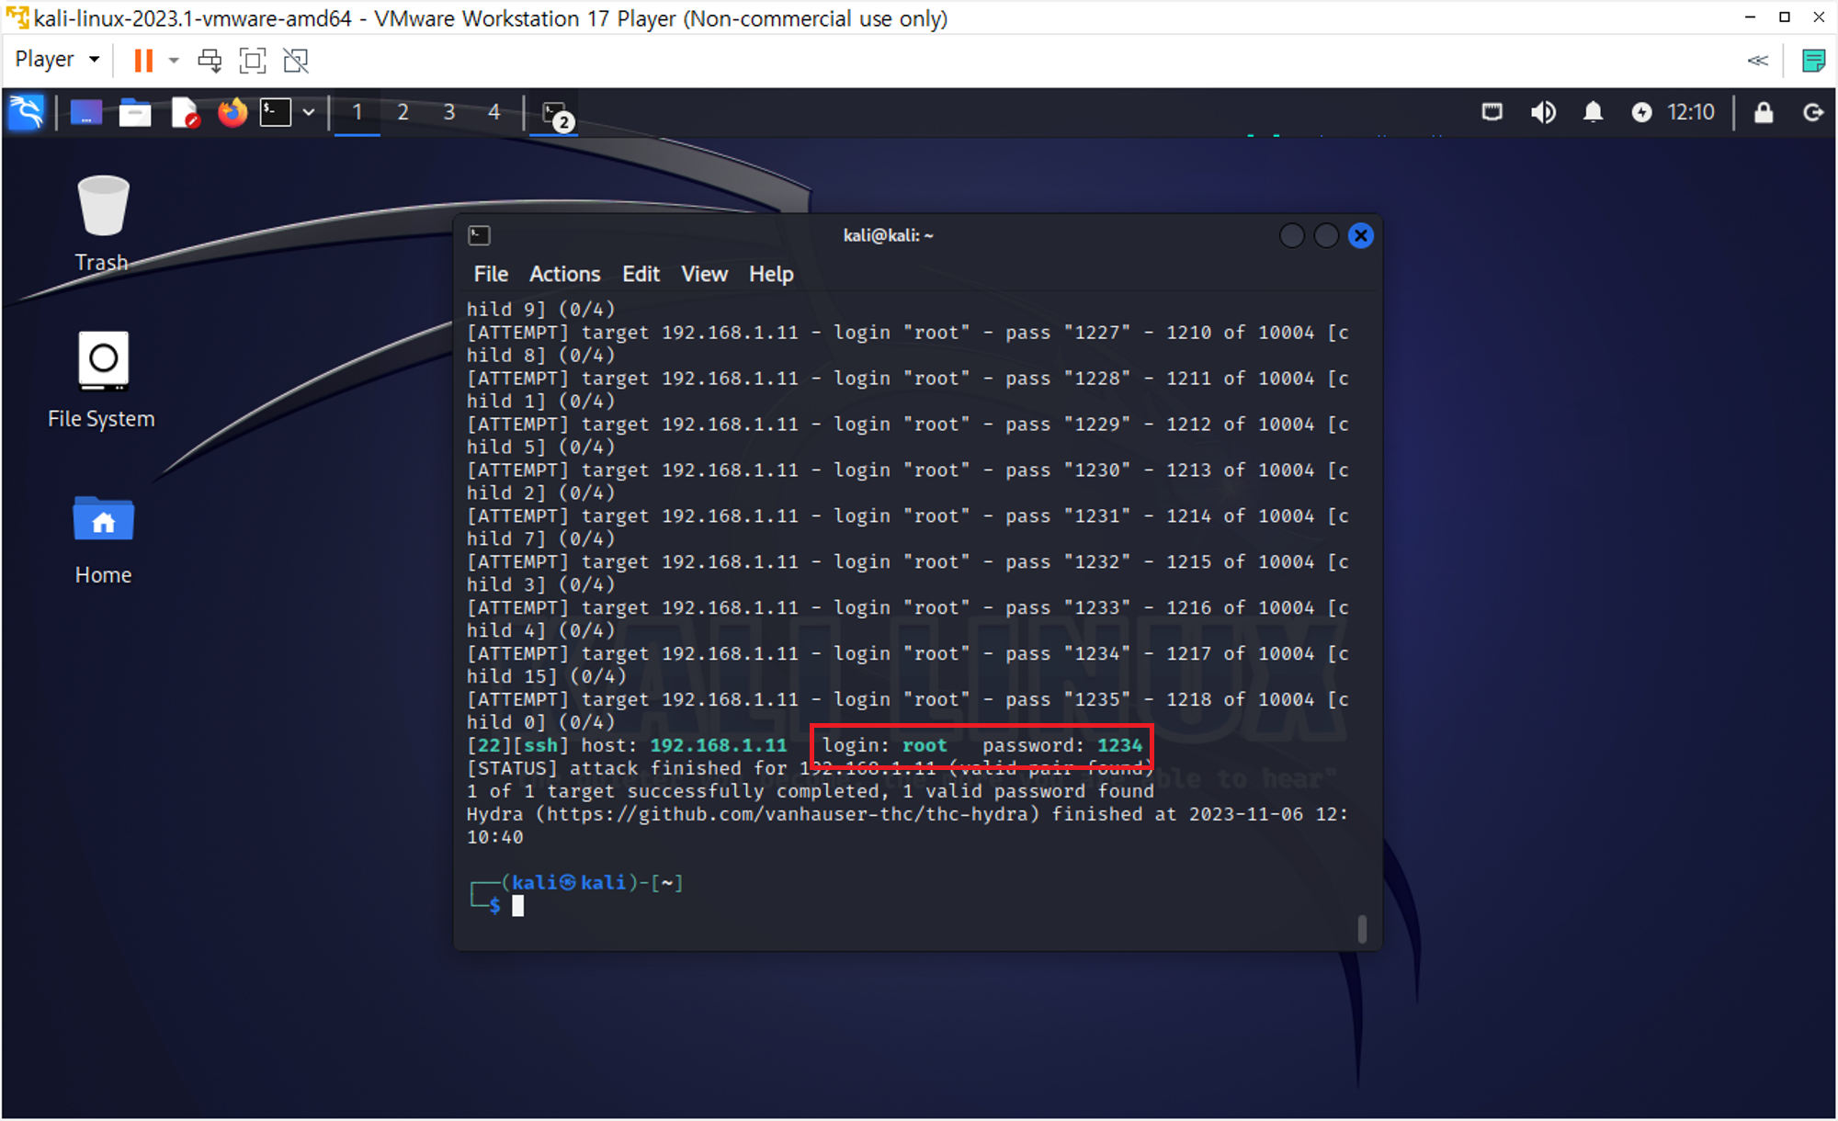
Task: Click the terminal window menu icon
Action: point(479,235)
